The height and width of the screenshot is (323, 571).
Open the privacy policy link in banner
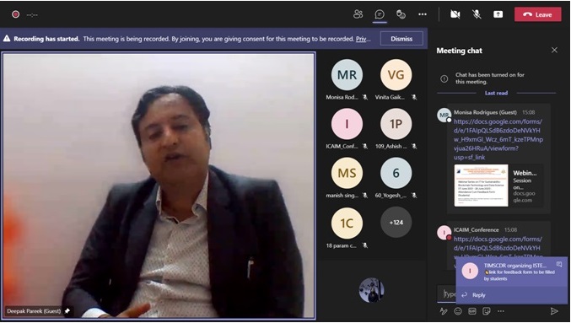[x=363, y=39]
